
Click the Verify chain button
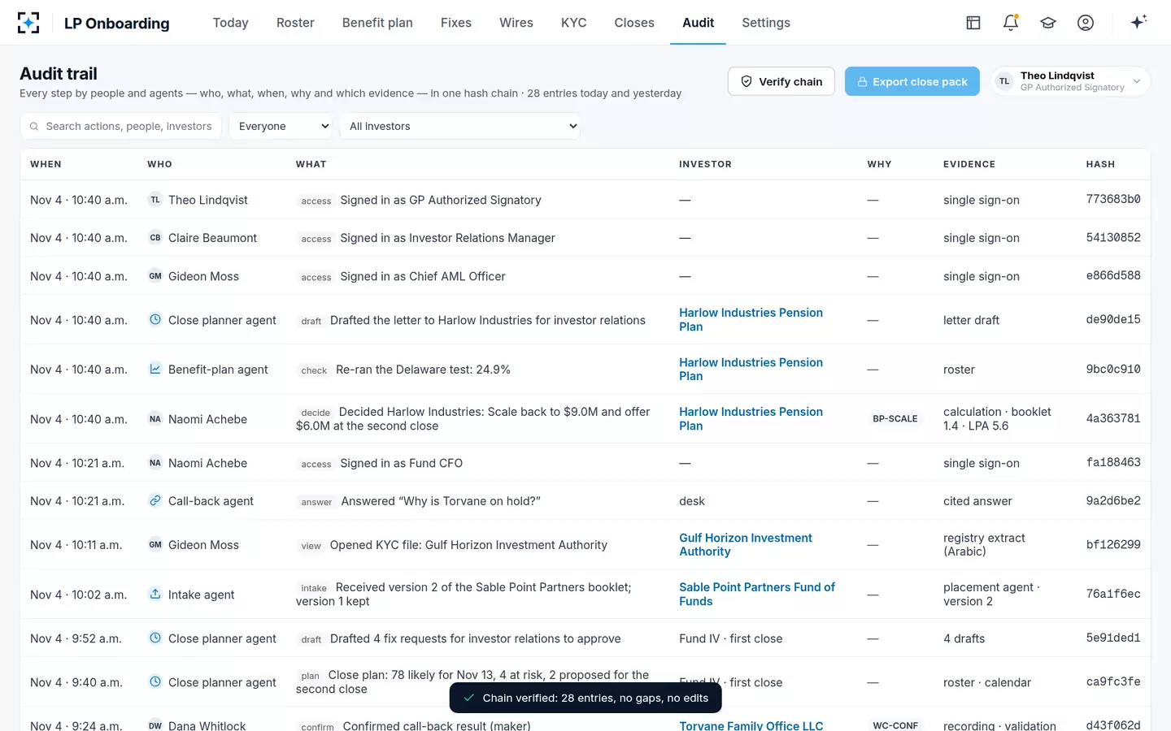[781, 81]
